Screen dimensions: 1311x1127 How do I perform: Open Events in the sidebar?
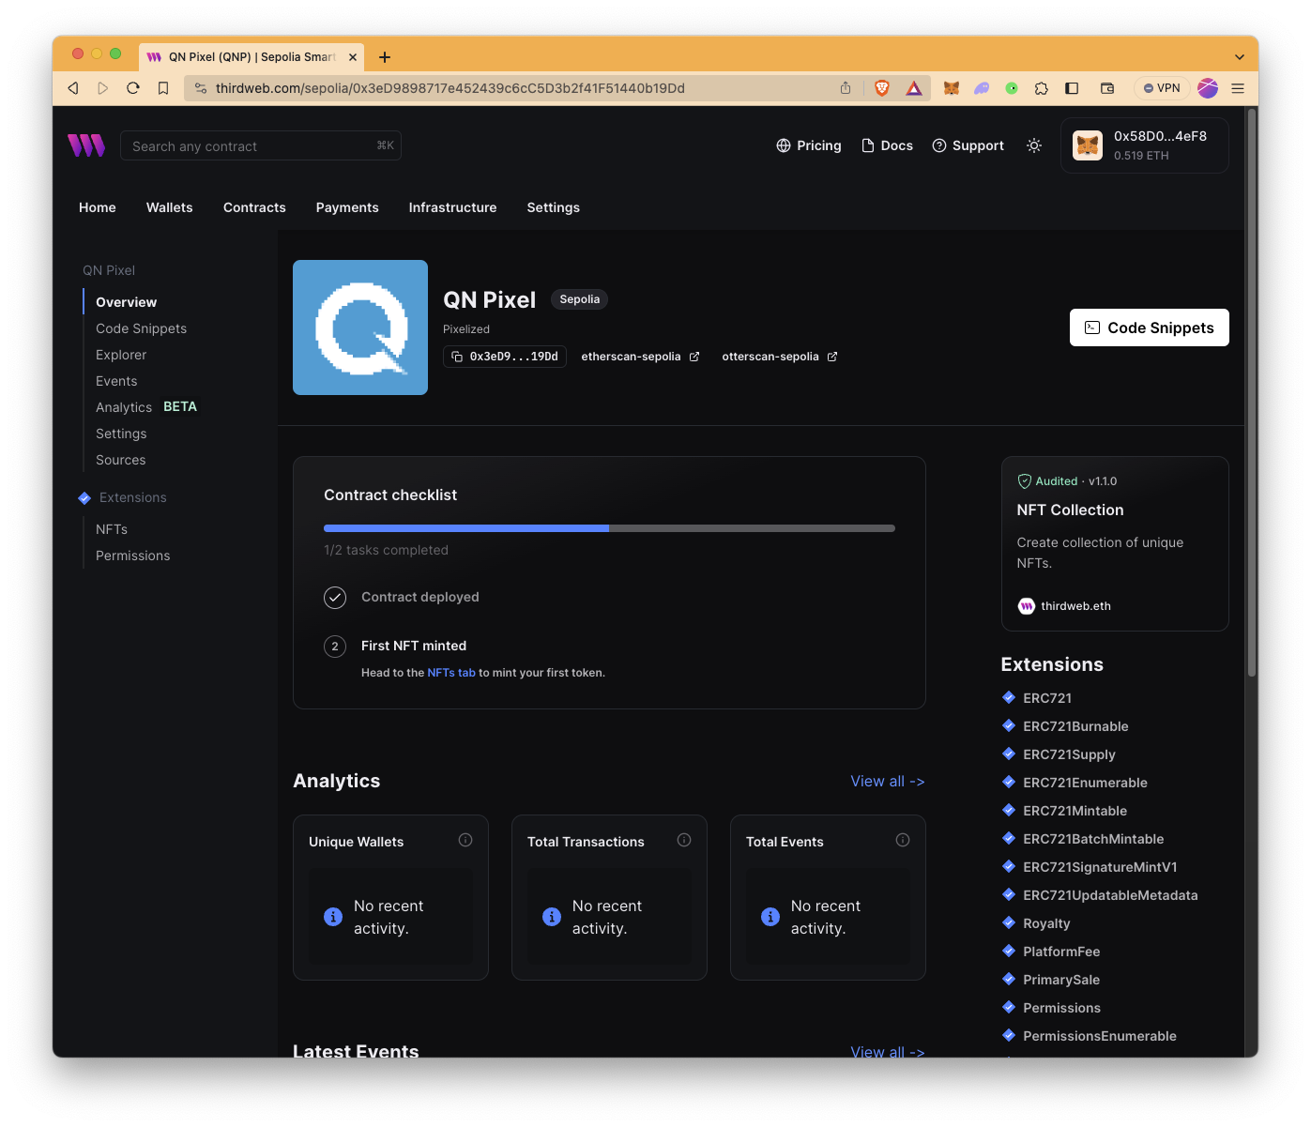click(116, 381)
